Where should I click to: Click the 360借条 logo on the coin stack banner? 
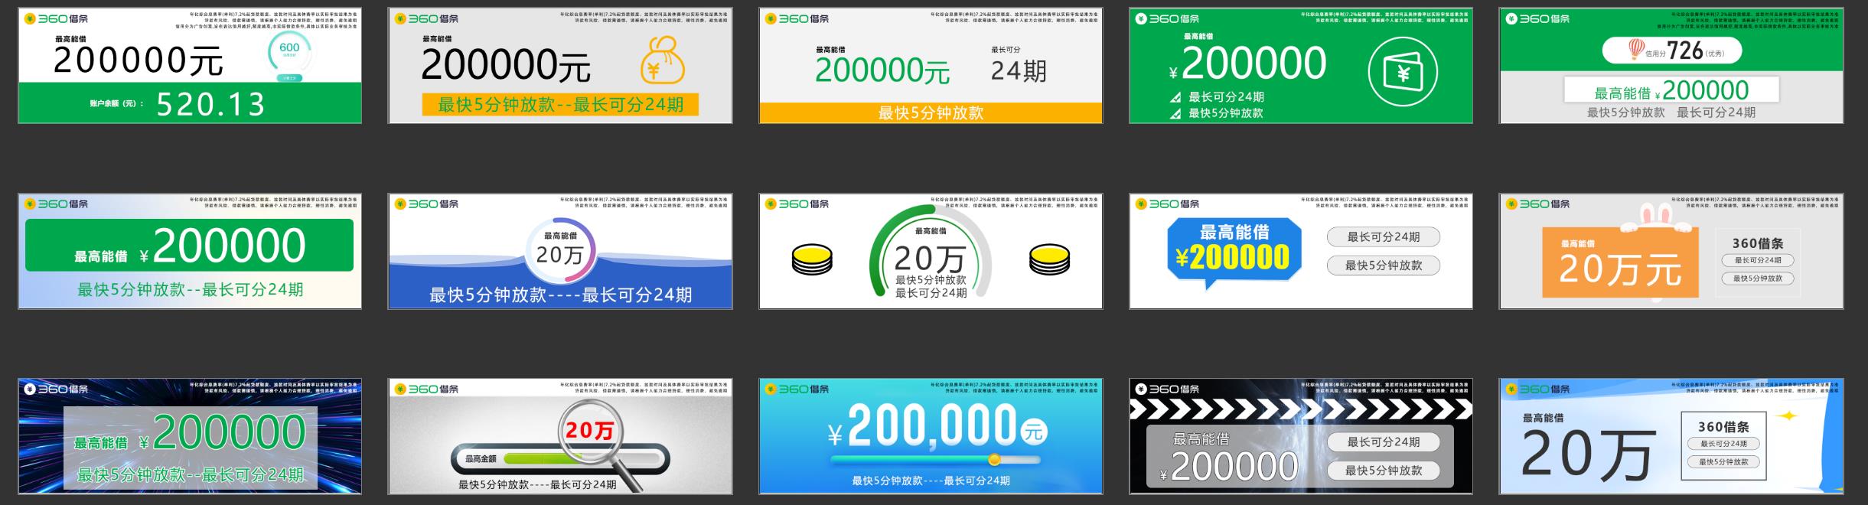point(797,204)
